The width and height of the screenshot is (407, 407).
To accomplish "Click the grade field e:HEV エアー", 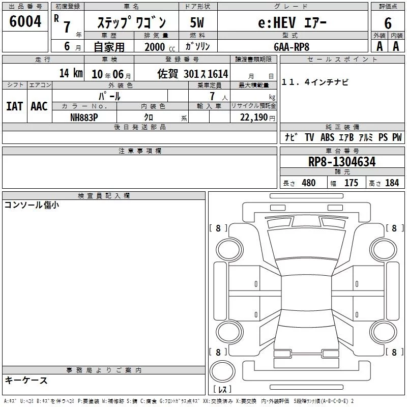I will (293, 23).
